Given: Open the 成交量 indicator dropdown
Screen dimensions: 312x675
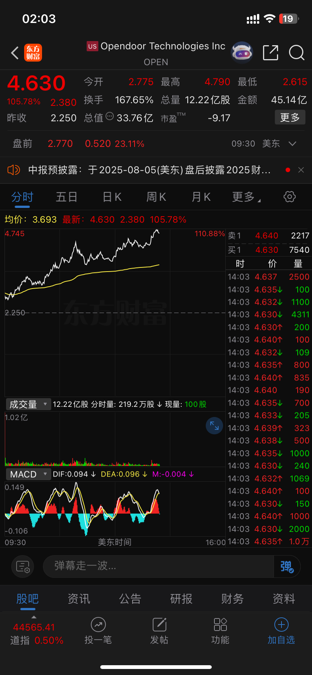Looking at the screenshot, I should (x=28, y=404).
